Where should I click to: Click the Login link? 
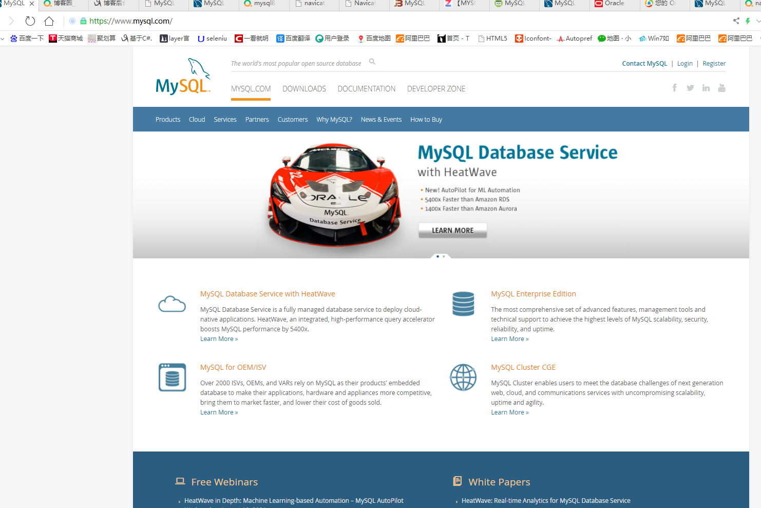point(684,64)
